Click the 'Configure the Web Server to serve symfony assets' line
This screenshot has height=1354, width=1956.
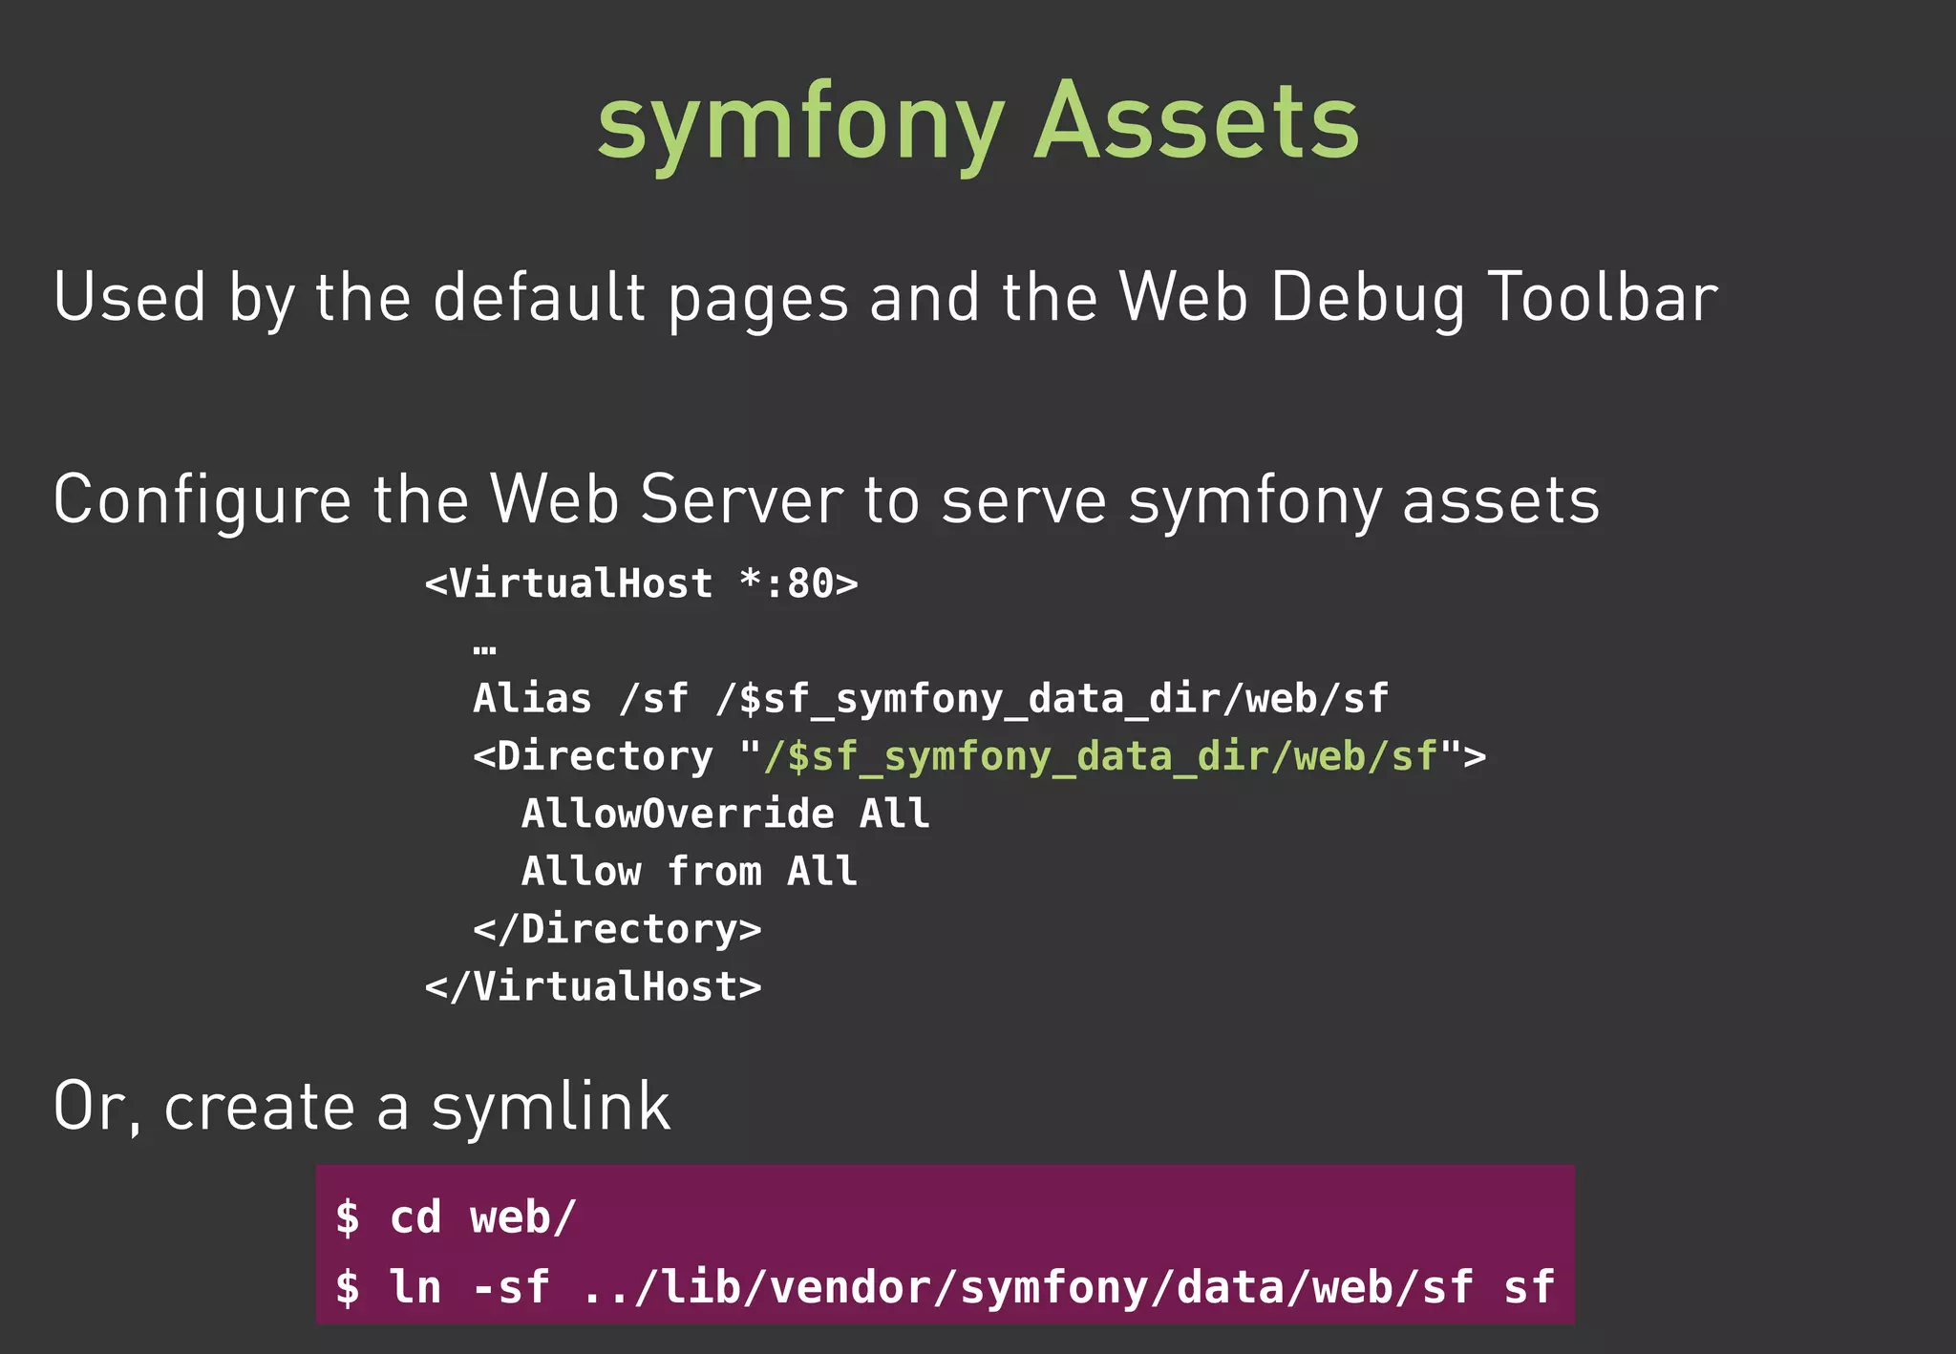pyautogui.click(x=826, y=500)
